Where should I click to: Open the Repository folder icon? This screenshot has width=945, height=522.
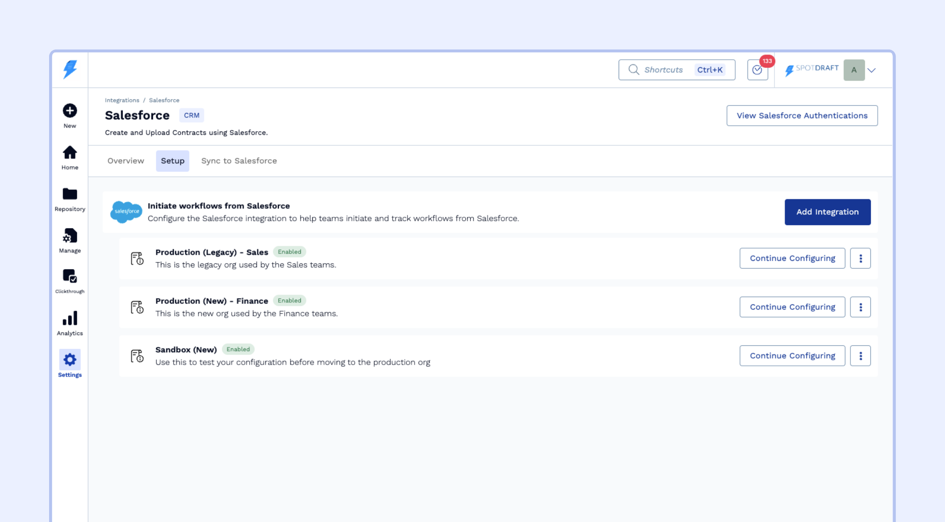click(70, 194)
